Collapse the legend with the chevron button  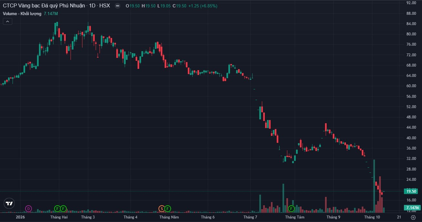(7, 22)
